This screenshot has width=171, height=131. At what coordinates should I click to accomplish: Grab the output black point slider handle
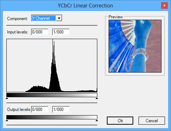tap(7, 120)
